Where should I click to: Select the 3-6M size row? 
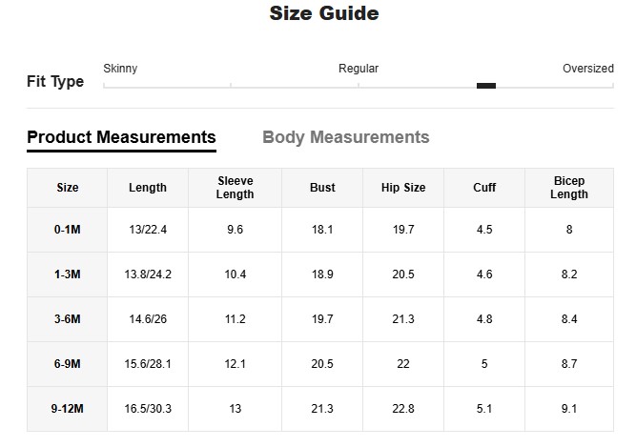[68, 319]
